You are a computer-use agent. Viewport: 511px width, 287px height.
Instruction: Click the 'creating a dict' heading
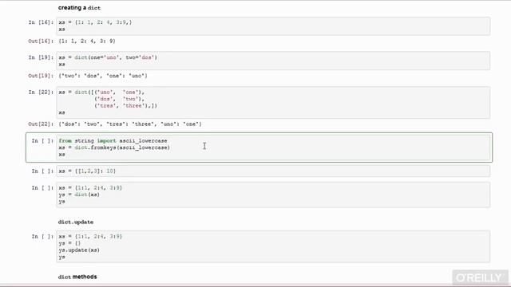pyautogui.click(x=79, y=7)
